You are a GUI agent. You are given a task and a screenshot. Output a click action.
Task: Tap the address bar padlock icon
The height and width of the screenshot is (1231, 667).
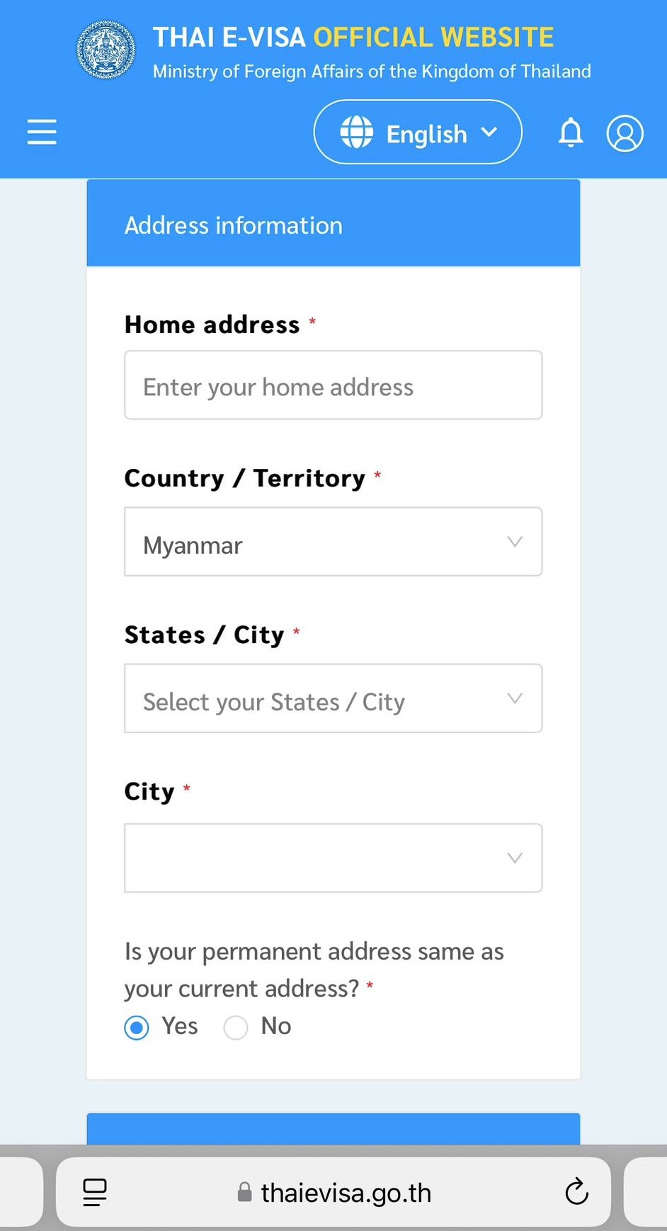click(x=244, y=1193)
